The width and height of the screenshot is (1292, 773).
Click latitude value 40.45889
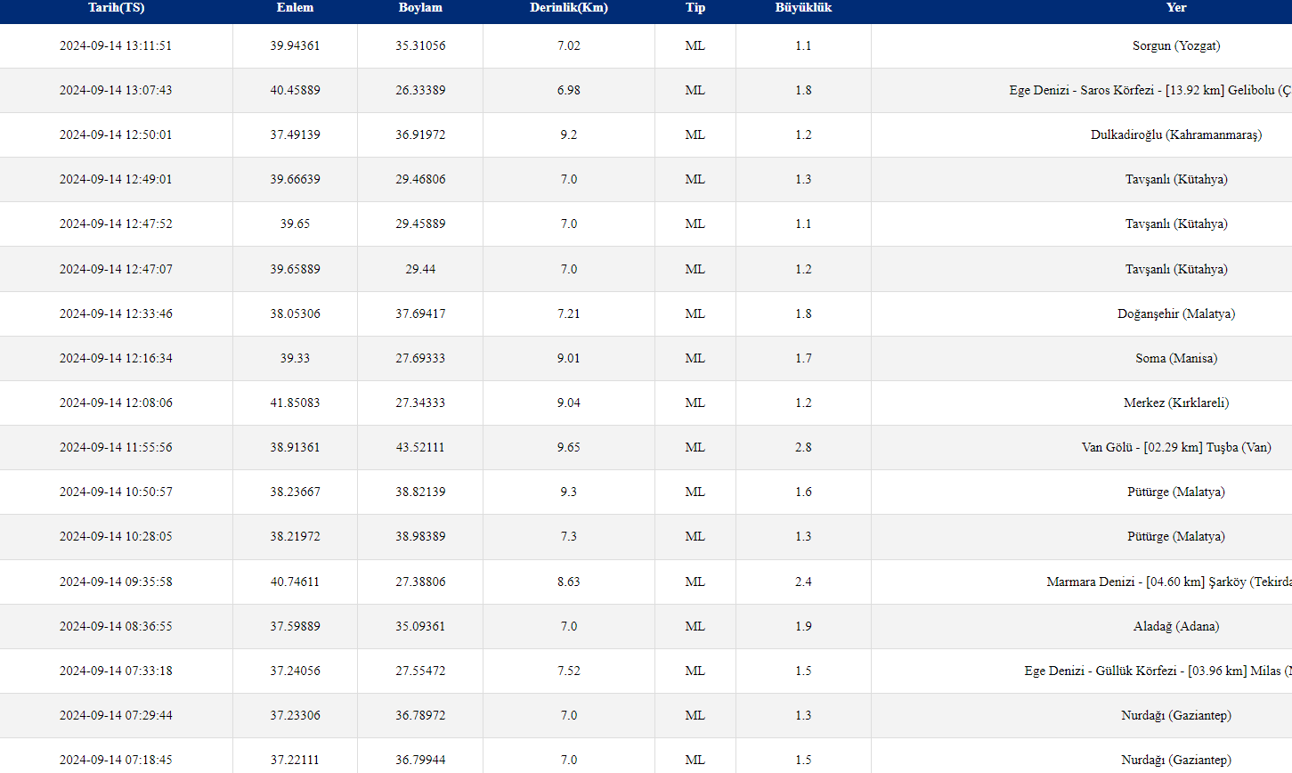(x=295, y=90)
